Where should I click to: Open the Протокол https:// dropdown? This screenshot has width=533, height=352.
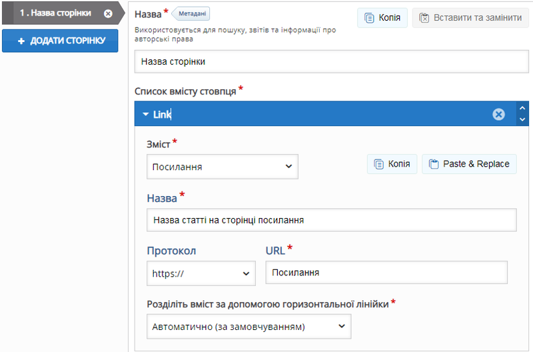pos(201,273)
